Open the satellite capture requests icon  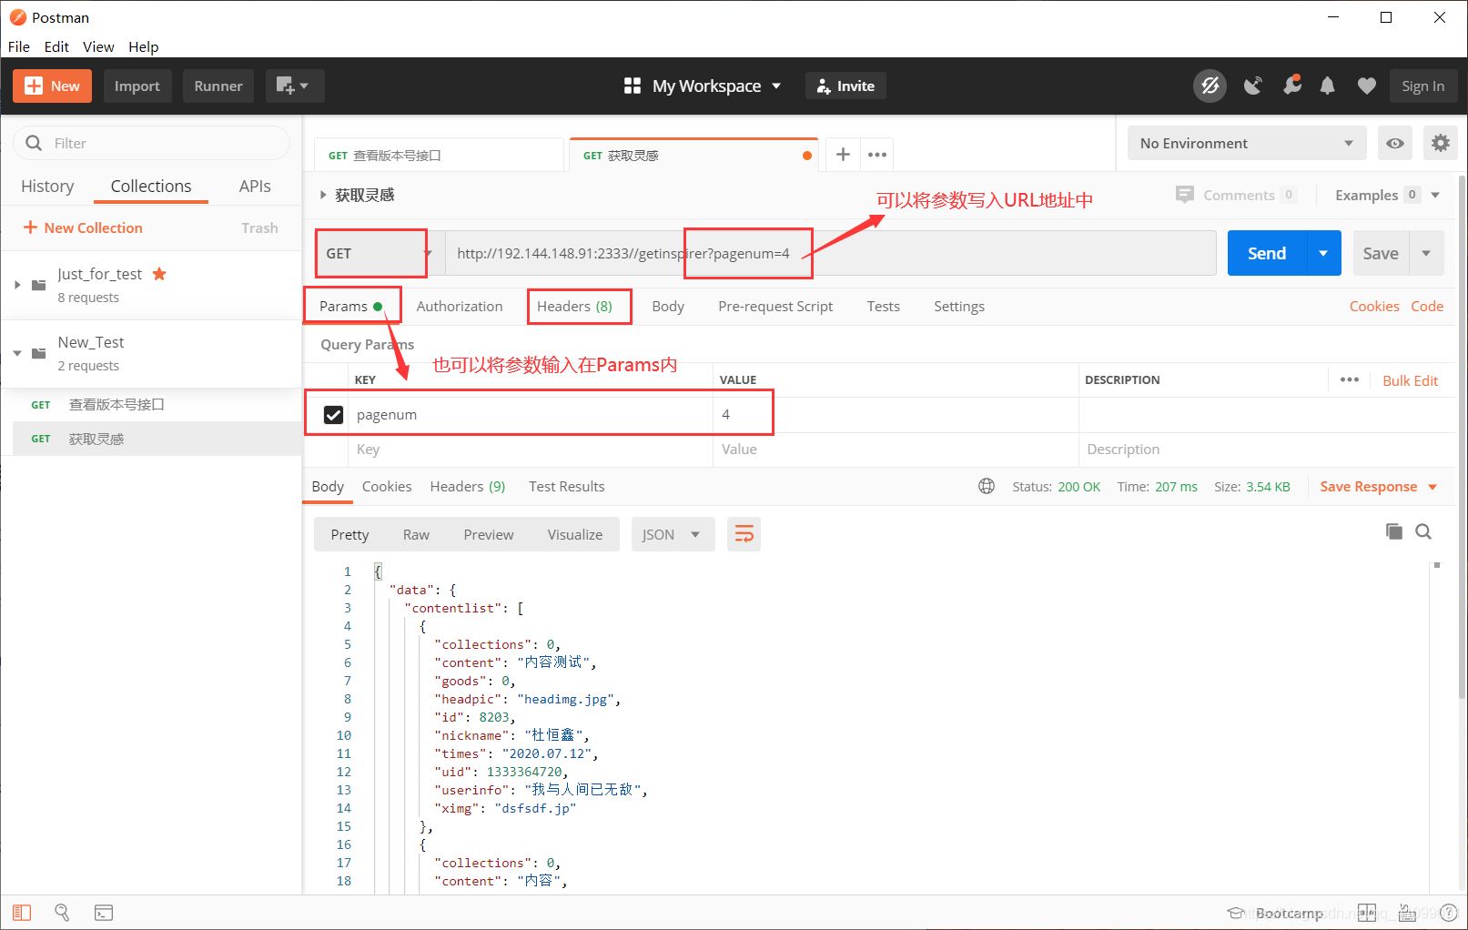(x=1253, y=86)
